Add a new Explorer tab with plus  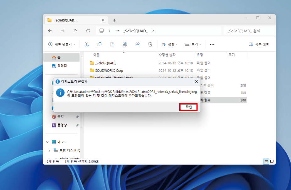114,20
